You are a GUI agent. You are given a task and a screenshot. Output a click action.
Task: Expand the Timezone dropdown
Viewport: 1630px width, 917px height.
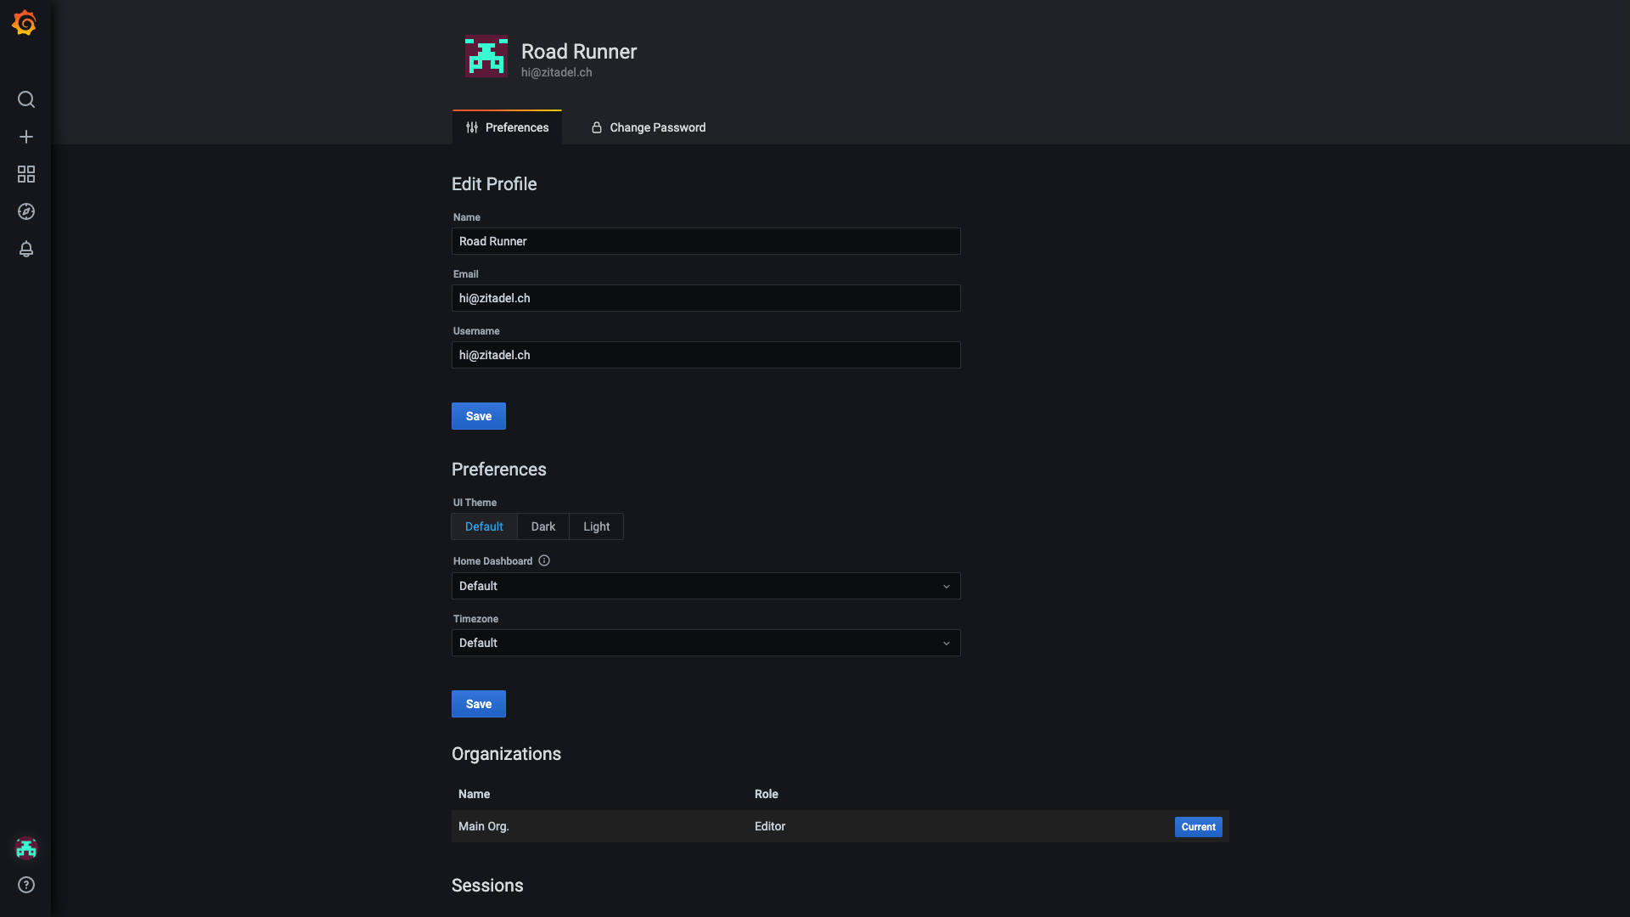(705, 643)
